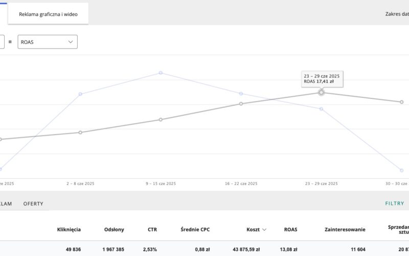Image resolution: width=409 pixels, height=256 pixels.
Task: Select the Reklama graficzna i wideo tab
Action: tap(48, 14)
